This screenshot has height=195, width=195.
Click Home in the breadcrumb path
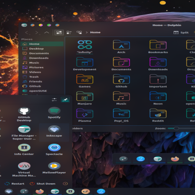click(x=95, y=32)
